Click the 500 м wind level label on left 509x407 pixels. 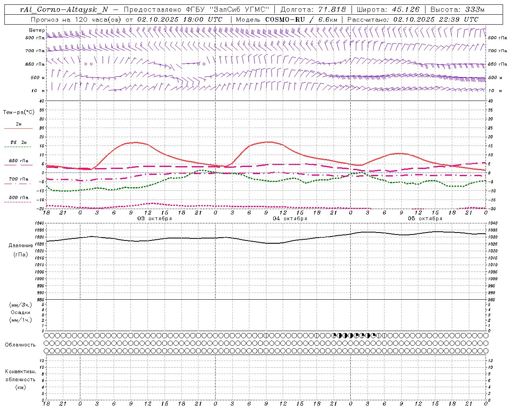(x=38, y=78)
